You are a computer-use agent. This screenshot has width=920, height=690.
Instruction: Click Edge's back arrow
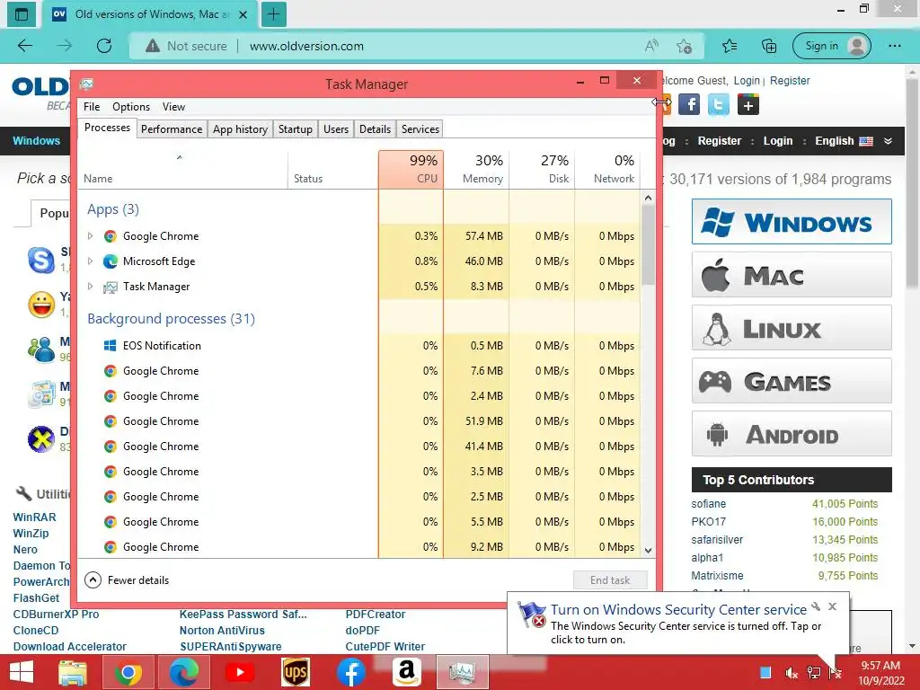[25, 46]
